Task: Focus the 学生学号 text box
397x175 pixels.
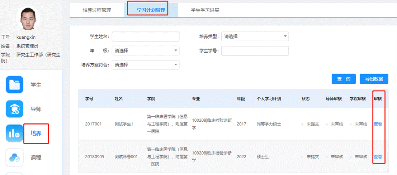Action: coord(255,51)
